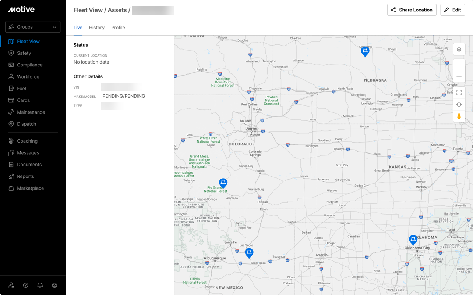Viewport: 473px width, 295px height.
Task: Select Fuel in the sidebar
Action: pos(21,89)
